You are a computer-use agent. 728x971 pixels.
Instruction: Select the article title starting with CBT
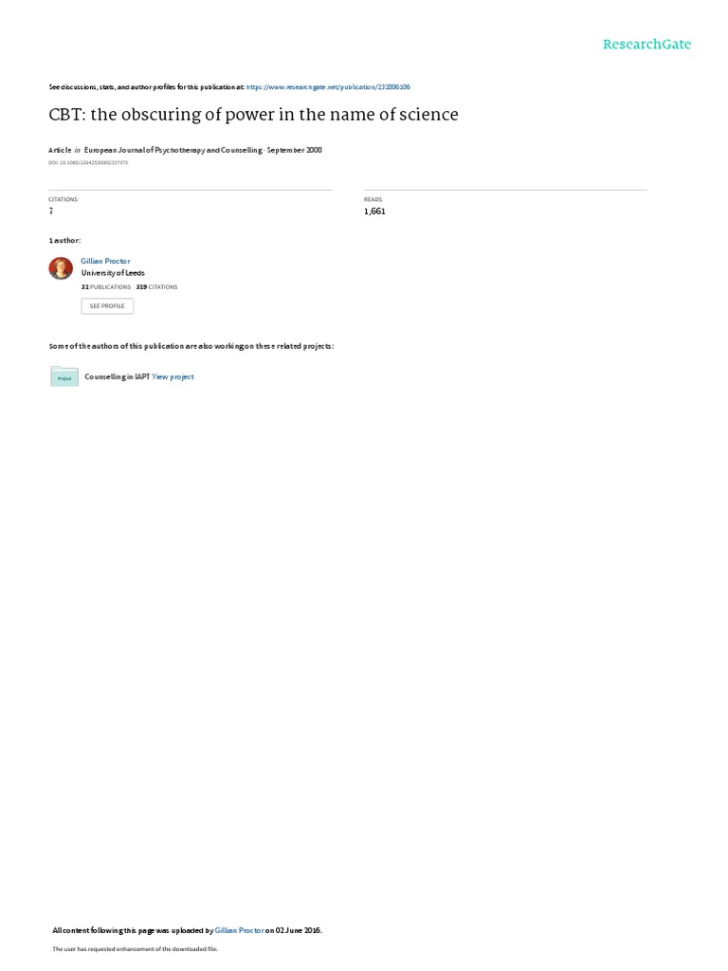click(254, 115)
